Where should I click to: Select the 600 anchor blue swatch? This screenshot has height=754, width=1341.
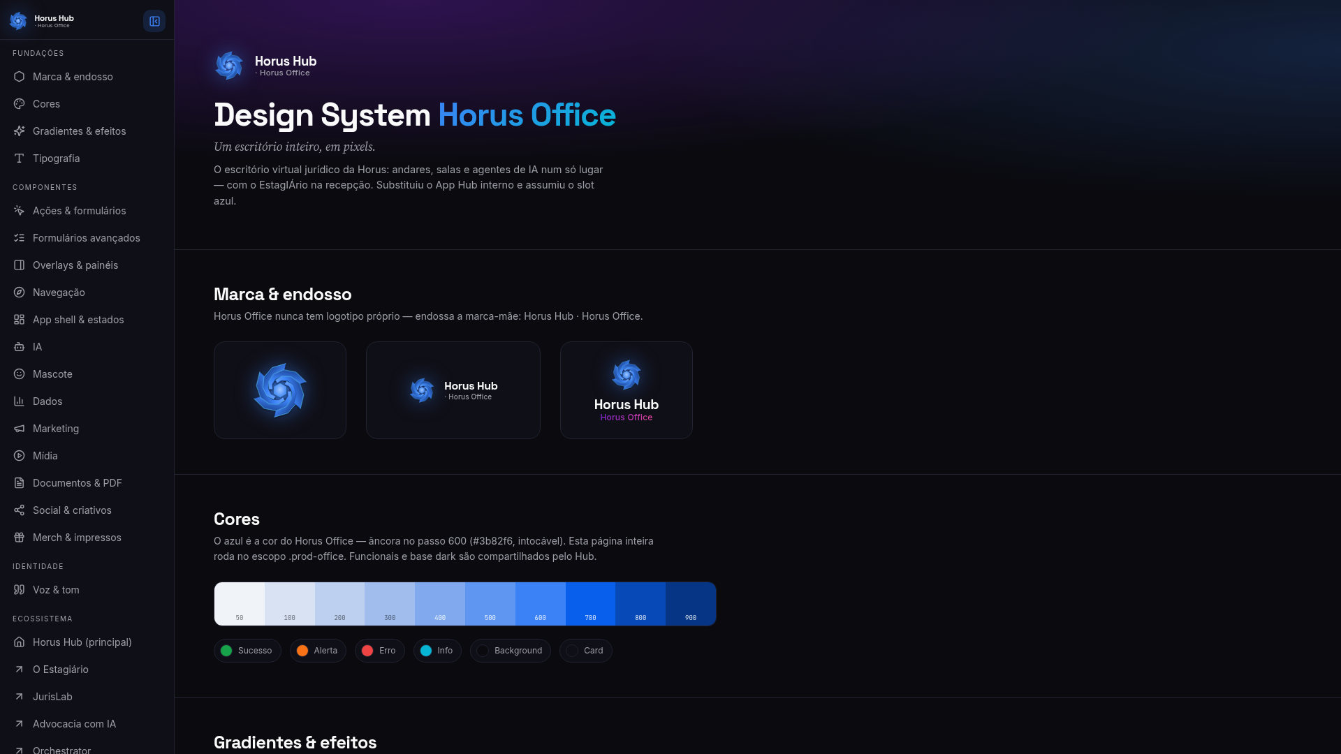[x=541, y=604]
